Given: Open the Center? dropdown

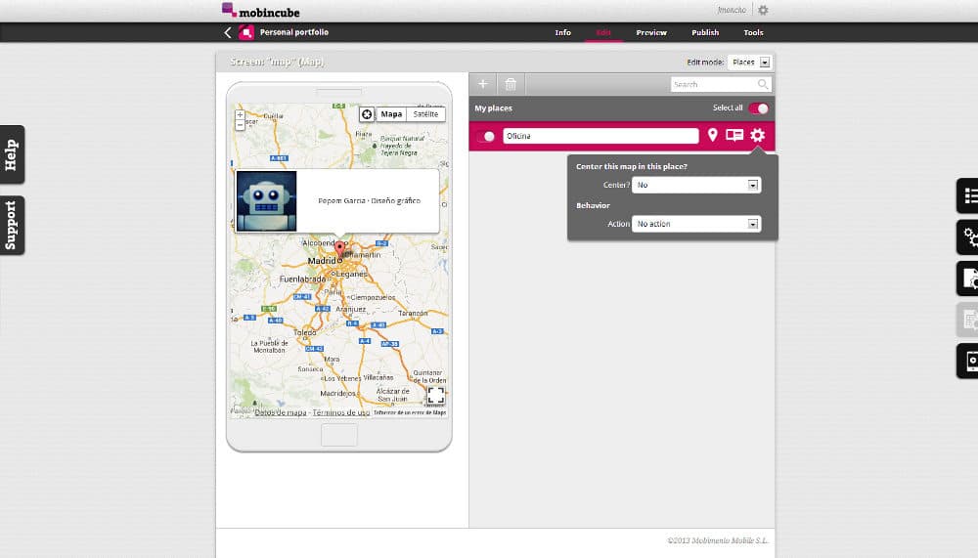Looking at the screenshot, I should (695, 185).
